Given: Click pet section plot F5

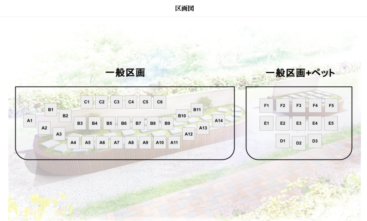Looking at the screenshot, I should 331,106.
